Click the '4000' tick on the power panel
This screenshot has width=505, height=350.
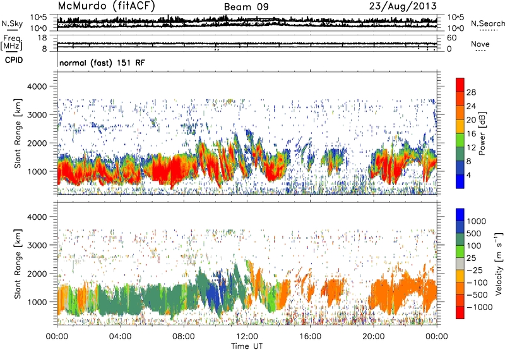pyautogui.click(x=39, y=87)
